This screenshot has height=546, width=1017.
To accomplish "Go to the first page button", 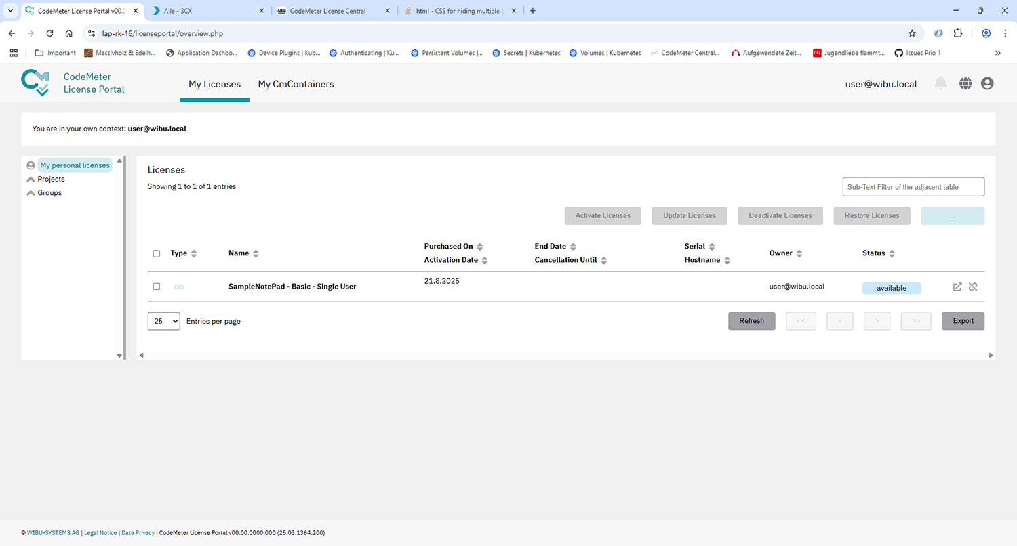I will (x=801, y=321).
